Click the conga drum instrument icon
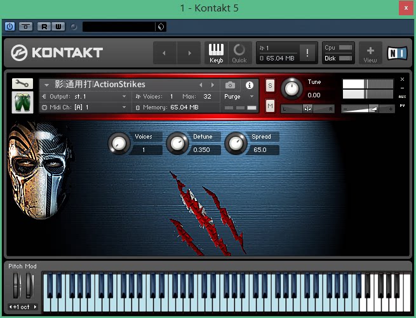 pyautogui.click(x=22, y=102)
